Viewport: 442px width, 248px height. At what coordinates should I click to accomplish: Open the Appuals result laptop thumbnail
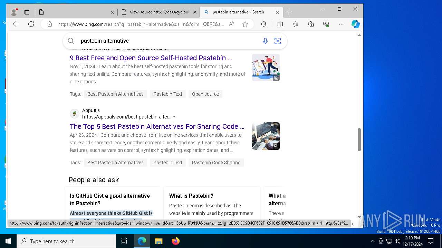coord(266,136)
